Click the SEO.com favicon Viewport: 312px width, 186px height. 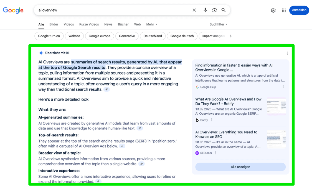[x=197, y=153]
